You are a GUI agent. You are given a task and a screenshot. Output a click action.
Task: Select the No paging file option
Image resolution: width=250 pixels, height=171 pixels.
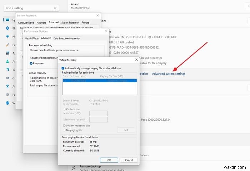[64, 130]
